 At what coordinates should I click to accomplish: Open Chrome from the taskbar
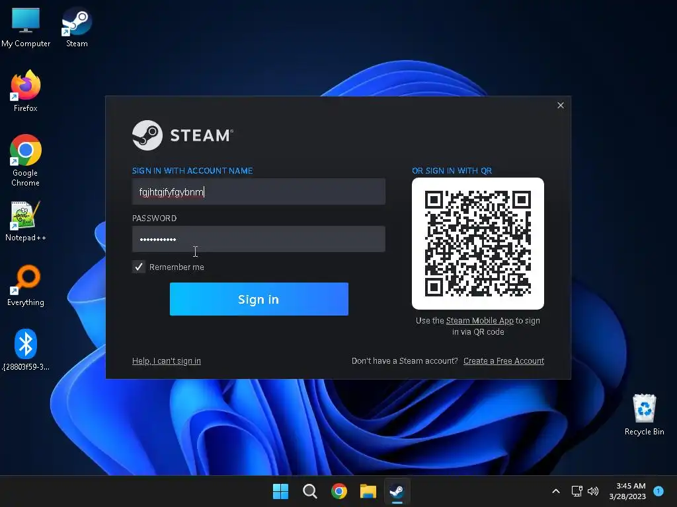[339, 491]
